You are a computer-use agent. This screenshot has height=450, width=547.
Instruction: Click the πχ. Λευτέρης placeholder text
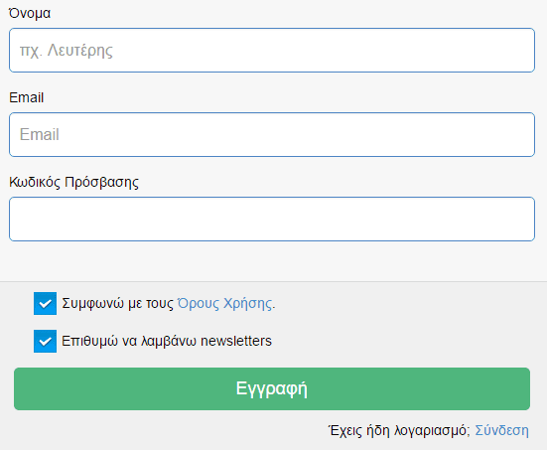click(x=67, y=51)
